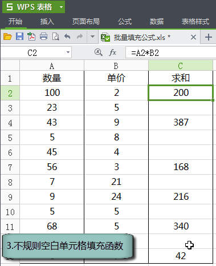Click the formula bar showing =A2*B2
Screen dimensions: 216x266
[x=170, y=53]
